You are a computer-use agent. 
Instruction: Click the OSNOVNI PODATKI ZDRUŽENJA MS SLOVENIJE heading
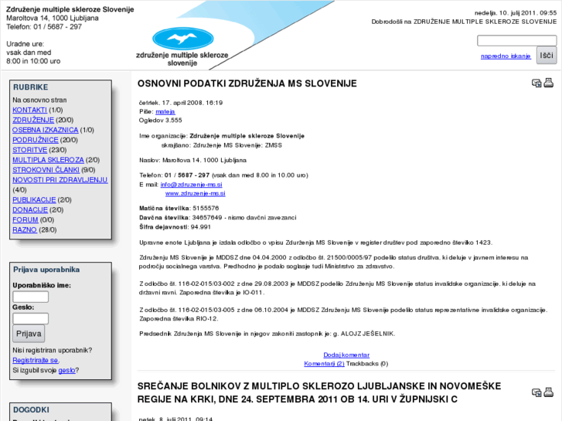tap(247, 83)
